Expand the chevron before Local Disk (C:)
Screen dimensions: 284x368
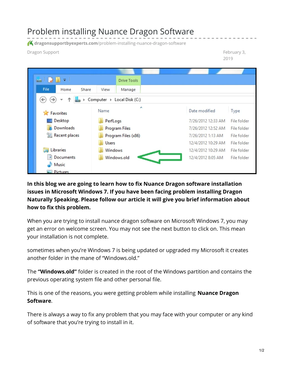pos(111,100)
